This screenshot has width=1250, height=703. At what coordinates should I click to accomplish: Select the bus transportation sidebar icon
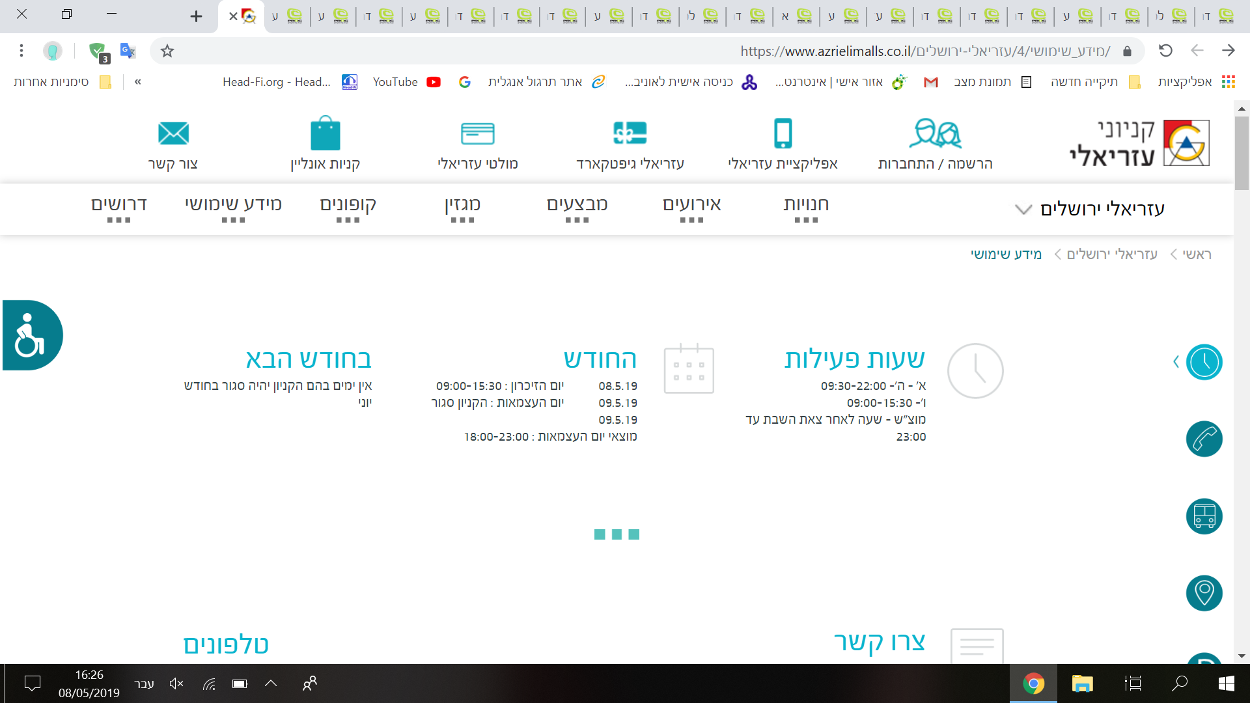pyautogui.click(x=1204, y=516)
